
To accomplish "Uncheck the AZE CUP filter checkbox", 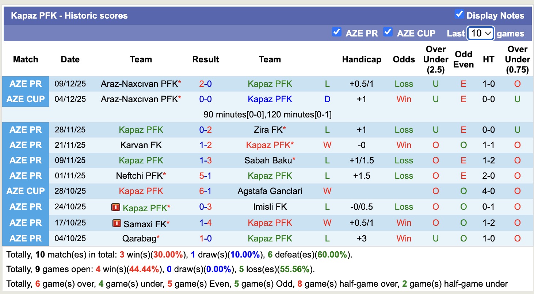I will tap(388, 32).
